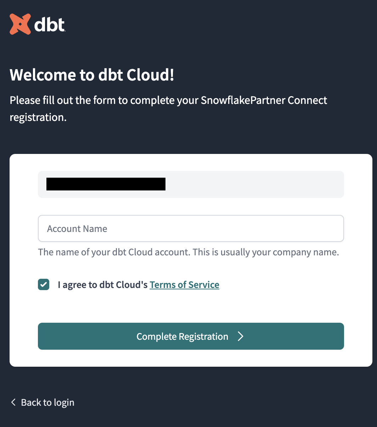The height and width of the screenshot is (427, 377).
Task: Click the right-arrow chevron on Complete Registration
Action: pos(241,336)
